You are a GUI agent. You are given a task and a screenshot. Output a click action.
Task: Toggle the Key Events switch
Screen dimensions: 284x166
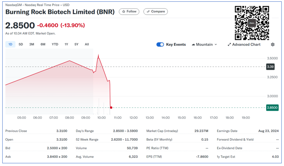click(160, 45)
